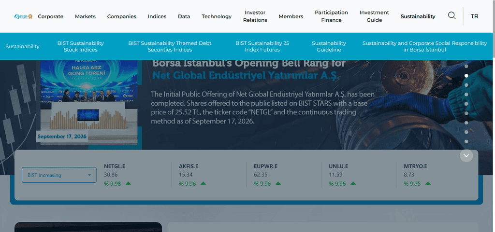Click the EUPWR.E ticker name
Image resolution: width=495 pixels, height=232 pixels.
pos(265,166)
